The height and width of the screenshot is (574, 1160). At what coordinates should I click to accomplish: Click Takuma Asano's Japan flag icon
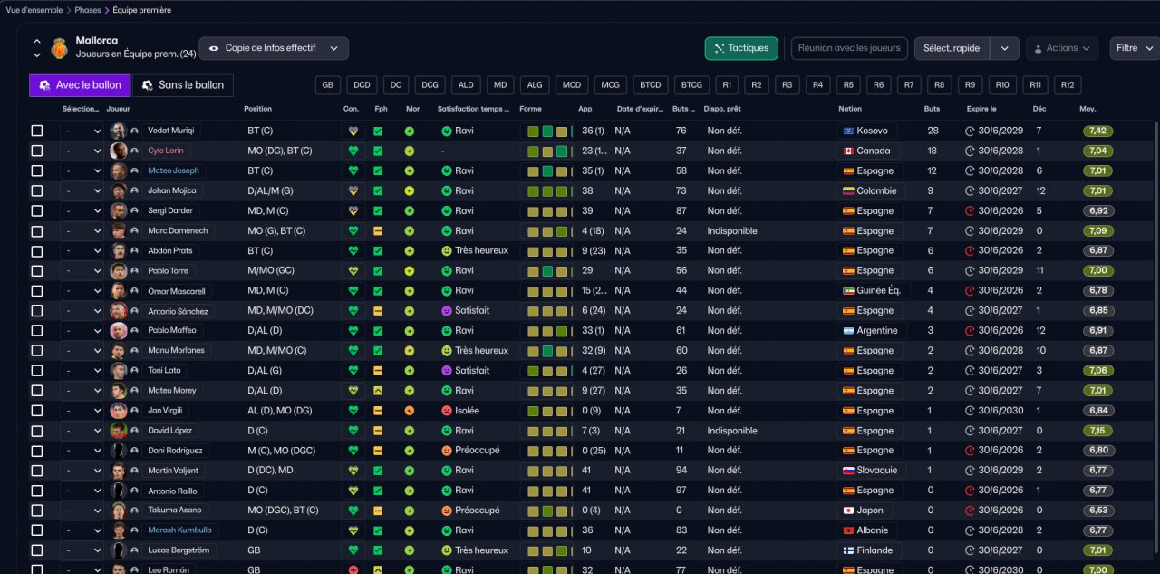pyautogui.click(x=848, y=511)
